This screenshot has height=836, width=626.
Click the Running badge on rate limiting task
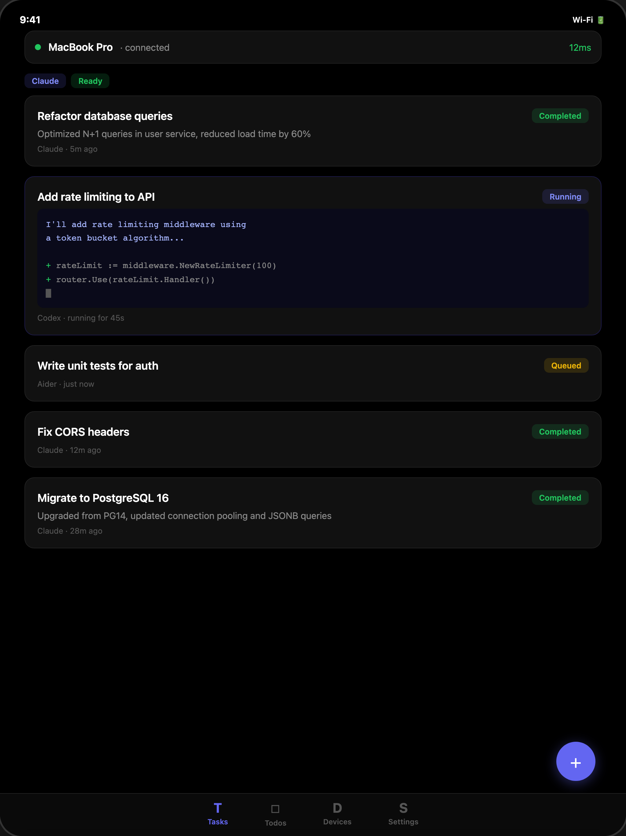[x=565, y=196]
